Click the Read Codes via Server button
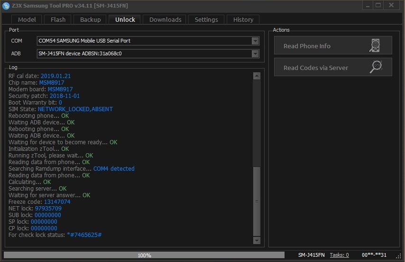405x262 pixels. (x=333, y=67)
